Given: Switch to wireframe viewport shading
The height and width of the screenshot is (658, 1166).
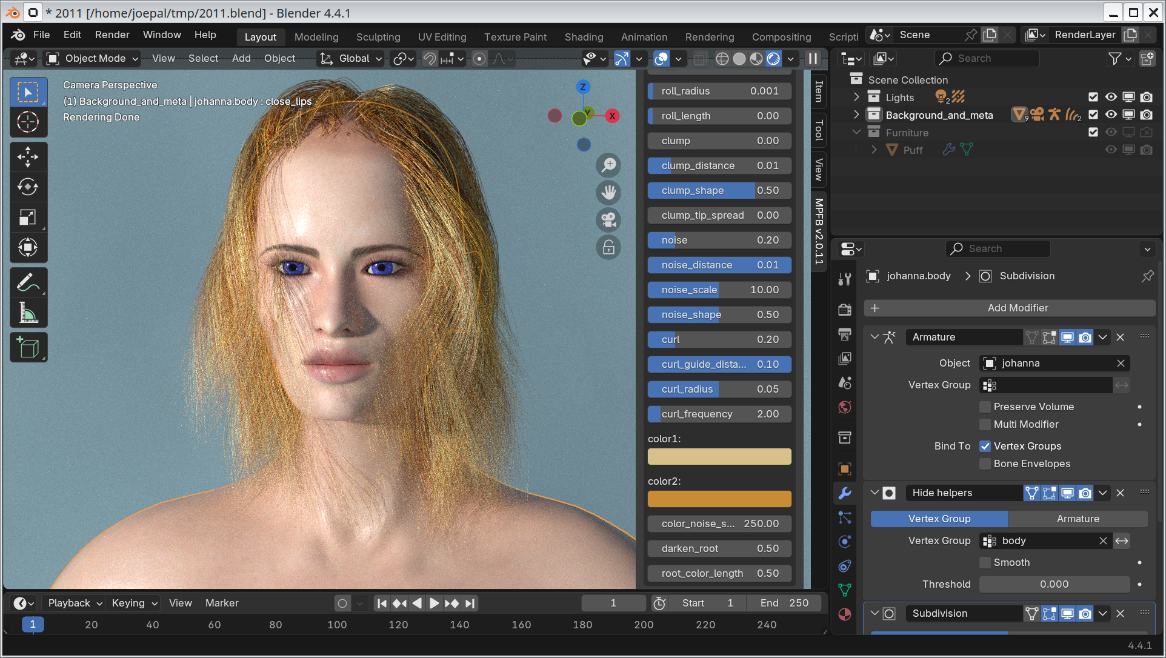Looking at the screenshot, I should [722, 59].
